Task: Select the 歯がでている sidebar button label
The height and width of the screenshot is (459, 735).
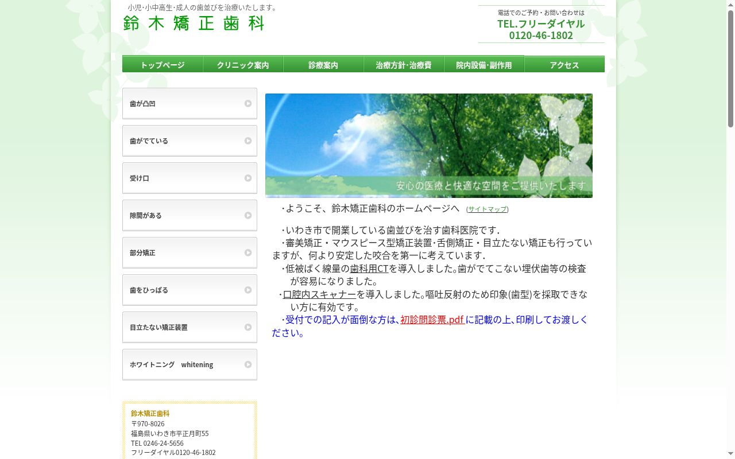Action: pos(149,141)
